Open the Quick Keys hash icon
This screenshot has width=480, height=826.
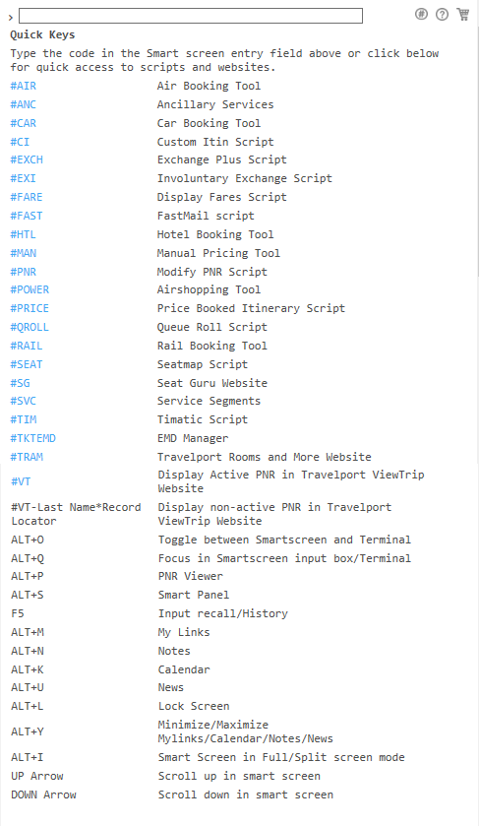point(421,14)
